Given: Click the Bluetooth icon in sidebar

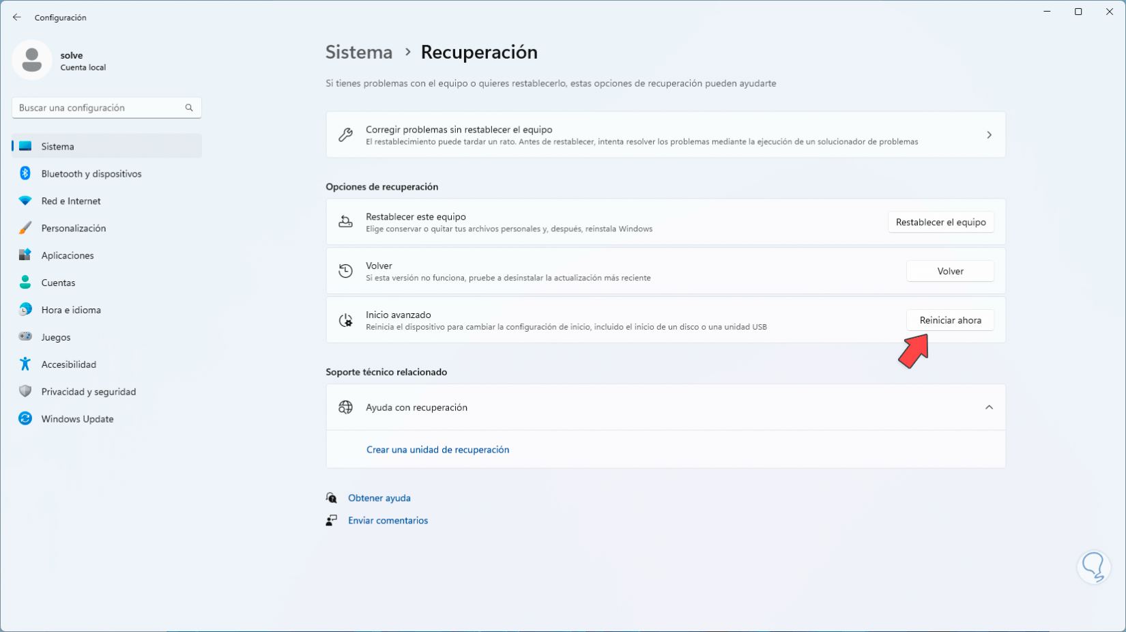Looking at the screenshot, I should pyautogui.click(x=25, y=173).
